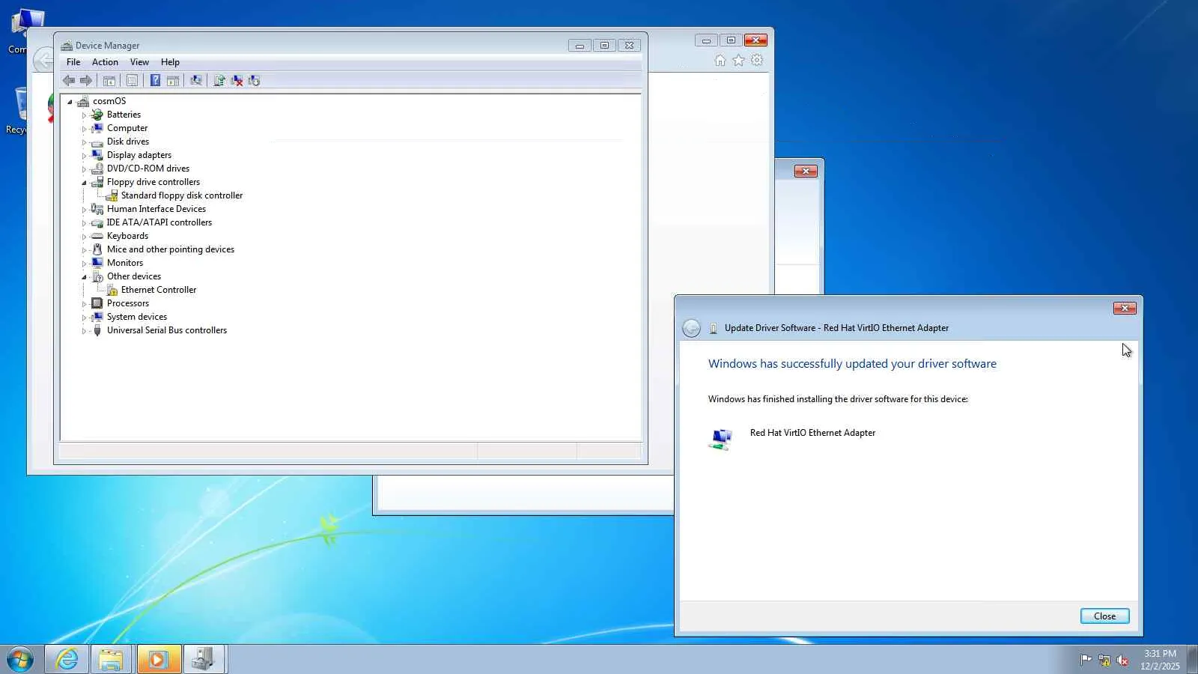Click the Back arrow in Device Manager toolbar

(69, 81)
